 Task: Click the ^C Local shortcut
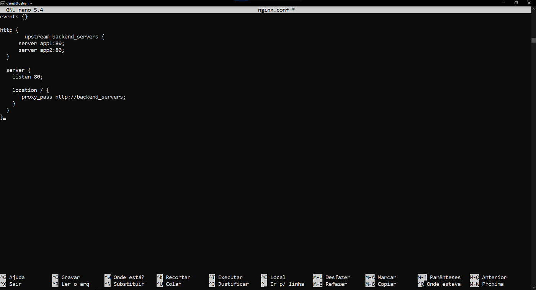coord(273,277)
